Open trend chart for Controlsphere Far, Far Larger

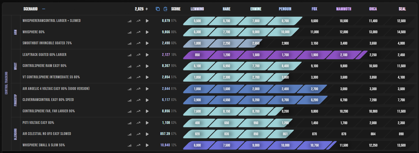(x=138, y=111)
